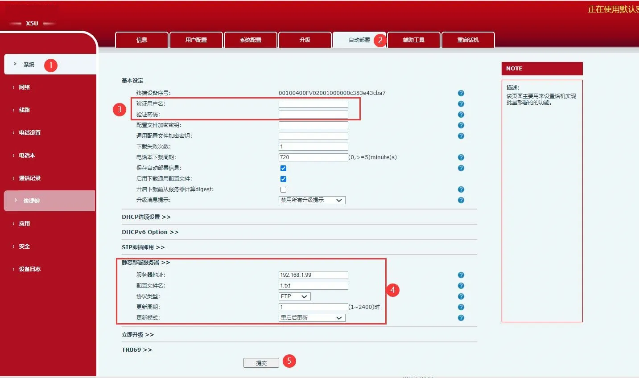Click help icon next to 升级消息提示
Viewport: 639px width, 378px height.
point(461,200)
